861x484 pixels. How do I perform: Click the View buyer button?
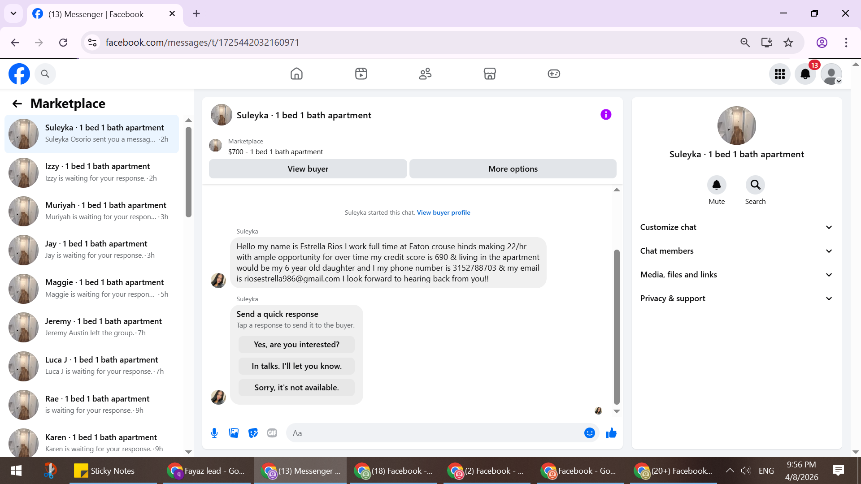[x=308, y=169]
